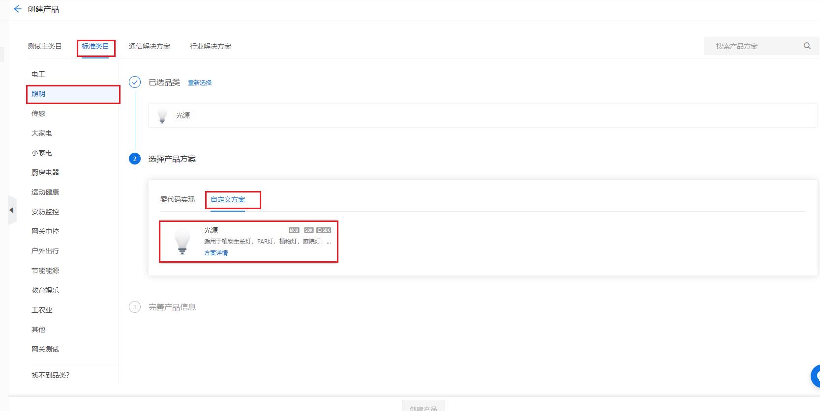
Task: Click the back arrow beside 创建产品
Action: point(18,9)
